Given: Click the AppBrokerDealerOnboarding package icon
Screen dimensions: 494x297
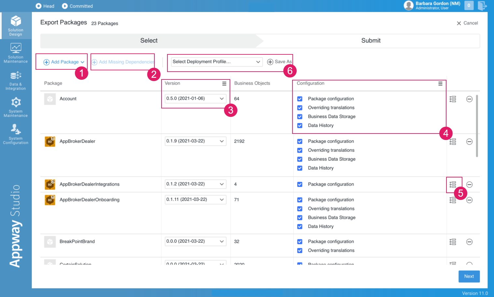Looking at the screenshot, I should click(x=50, y=200).
